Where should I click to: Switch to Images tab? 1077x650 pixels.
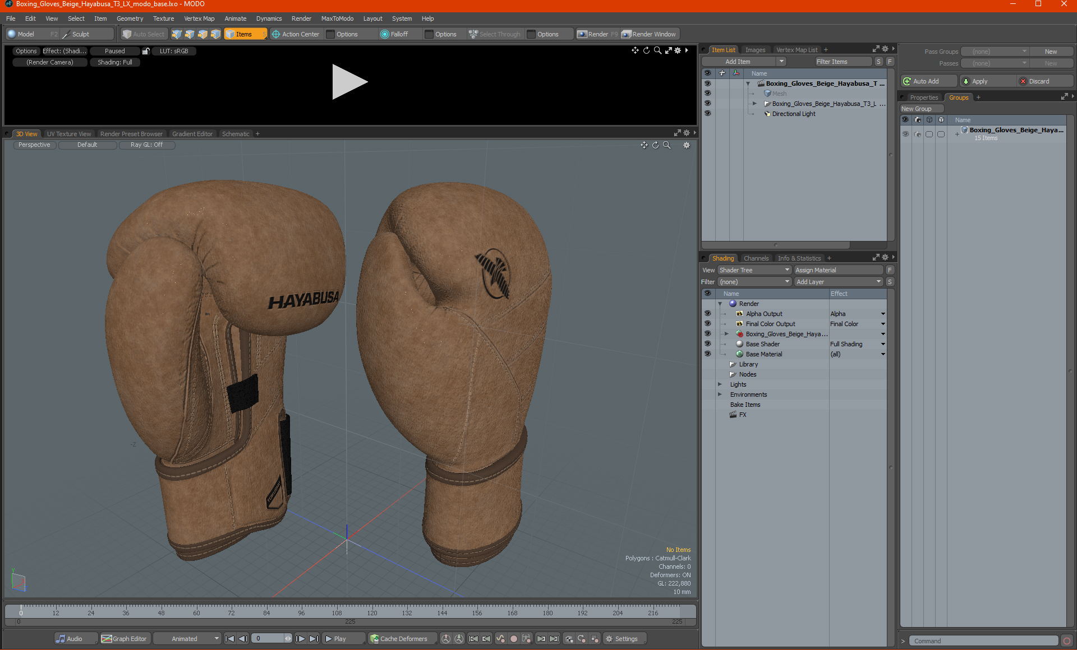tap(755, 50)
